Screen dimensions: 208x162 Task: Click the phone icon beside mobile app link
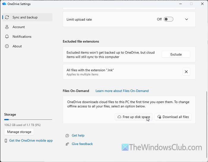click(x=6, y=141)
